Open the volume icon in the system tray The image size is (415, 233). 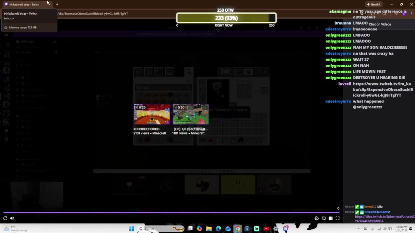(x=385, y=229)
